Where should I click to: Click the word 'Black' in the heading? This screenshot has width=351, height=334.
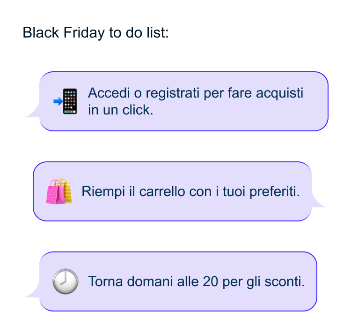40,33
